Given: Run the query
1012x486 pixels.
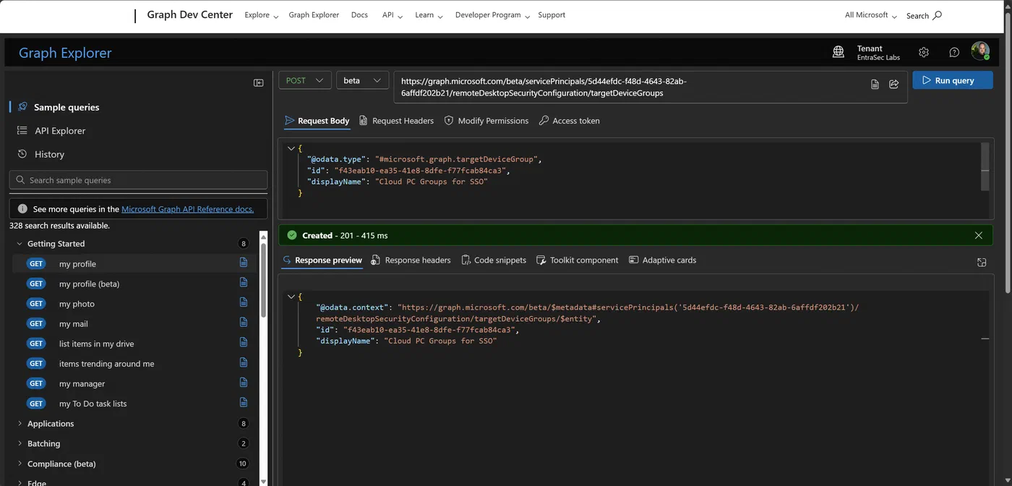Looking at the screenshot, I should pyautogui.click(x=953, y=80).
